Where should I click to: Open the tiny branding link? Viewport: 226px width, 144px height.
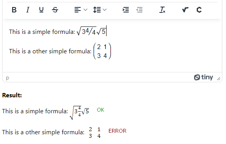coord(203,77)
